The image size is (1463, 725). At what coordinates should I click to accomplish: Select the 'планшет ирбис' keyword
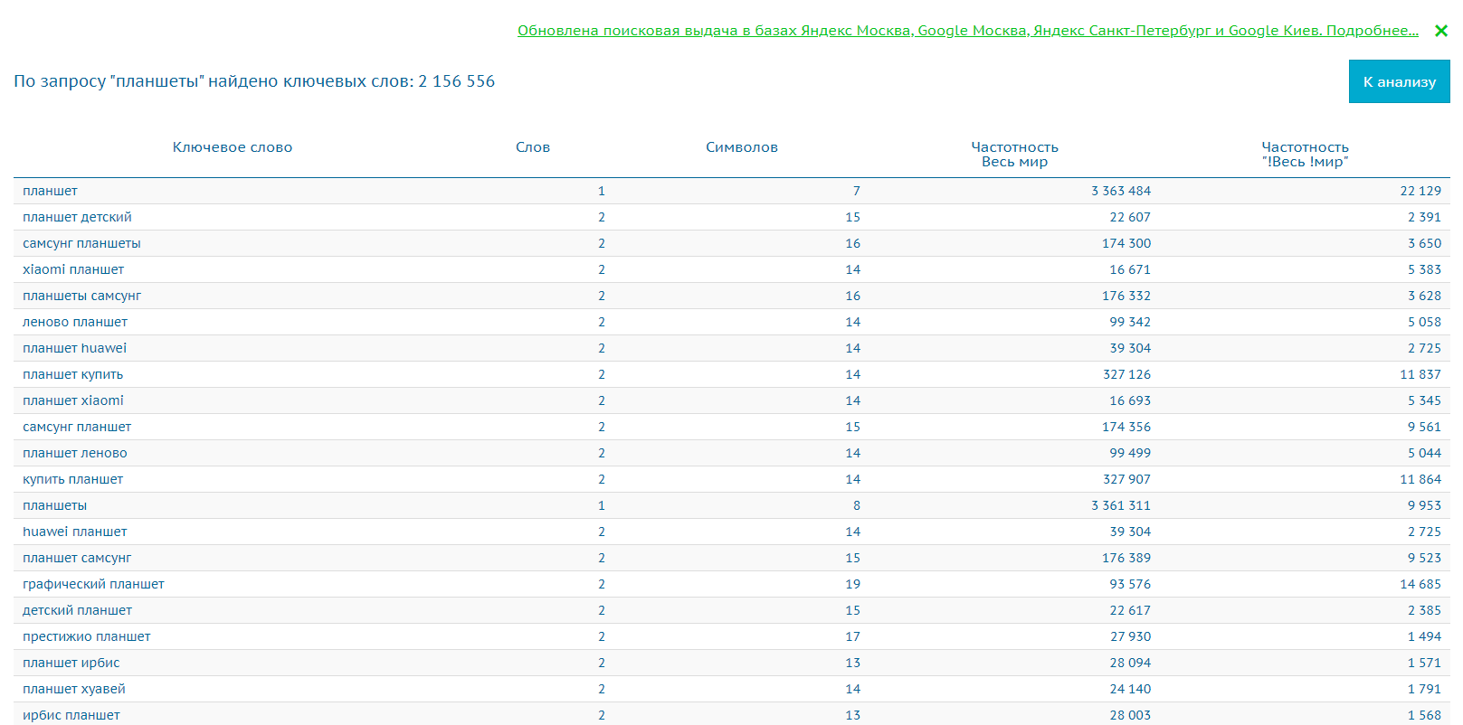pyautogui.click(x=71, y=663)
